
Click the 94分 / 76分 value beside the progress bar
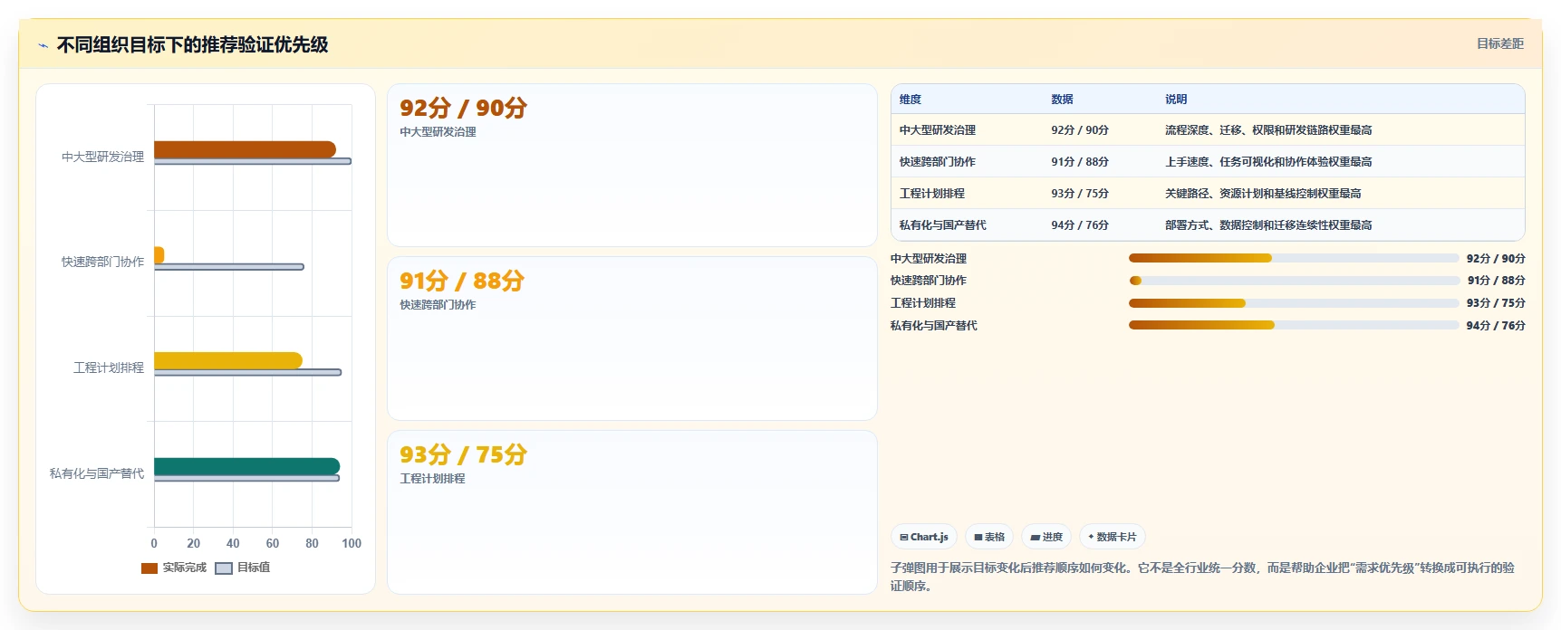coord(1496,326)
